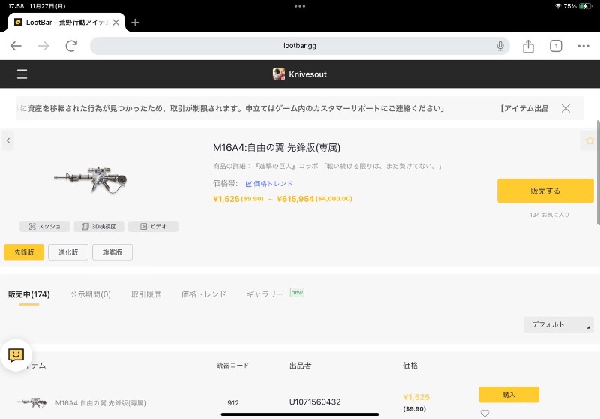This screenshot has width=600, height=419.
Task: Go back using the browser back arrow
Action: pyautogui.click(x=16, y=46)
